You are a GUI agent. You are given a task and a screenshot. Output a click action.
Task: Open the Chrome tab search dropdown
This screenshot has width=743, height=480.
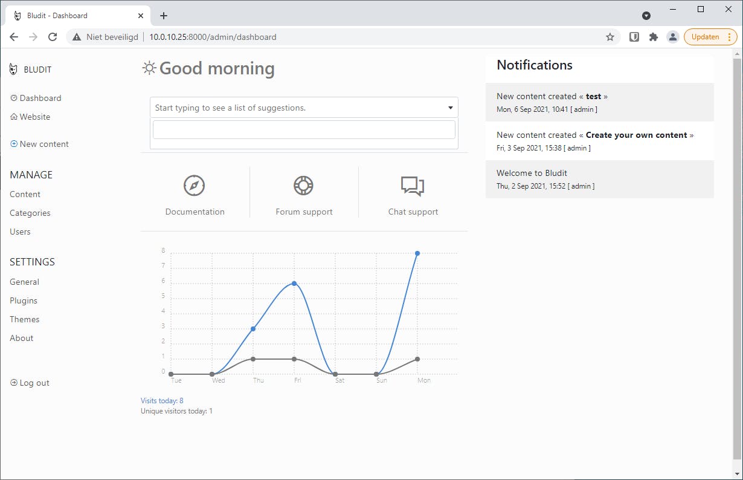pos(646,16)
